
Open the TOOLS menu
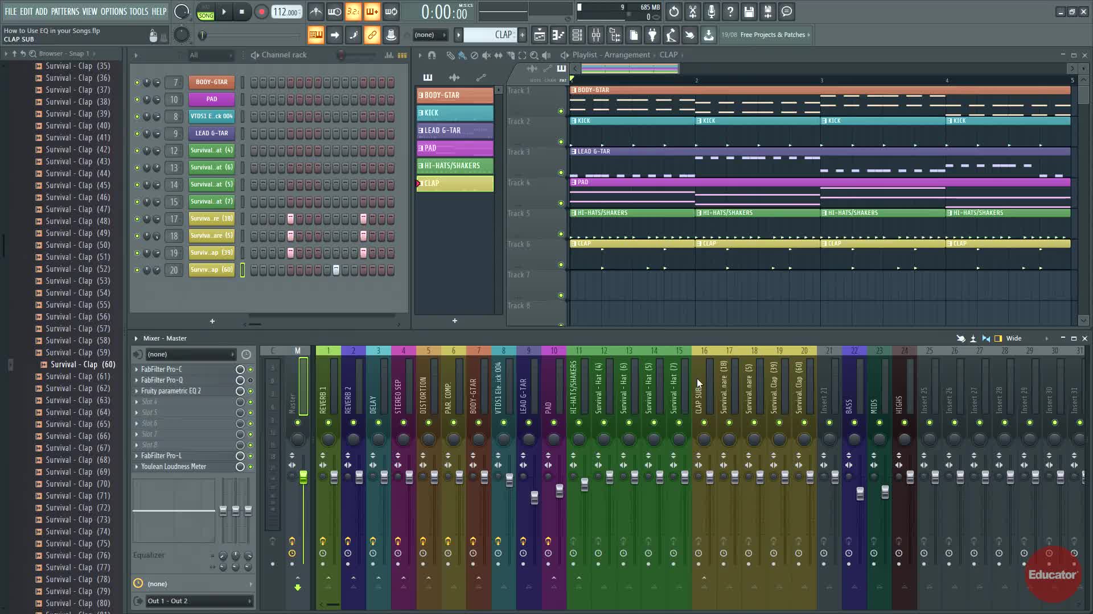point(138,11)
